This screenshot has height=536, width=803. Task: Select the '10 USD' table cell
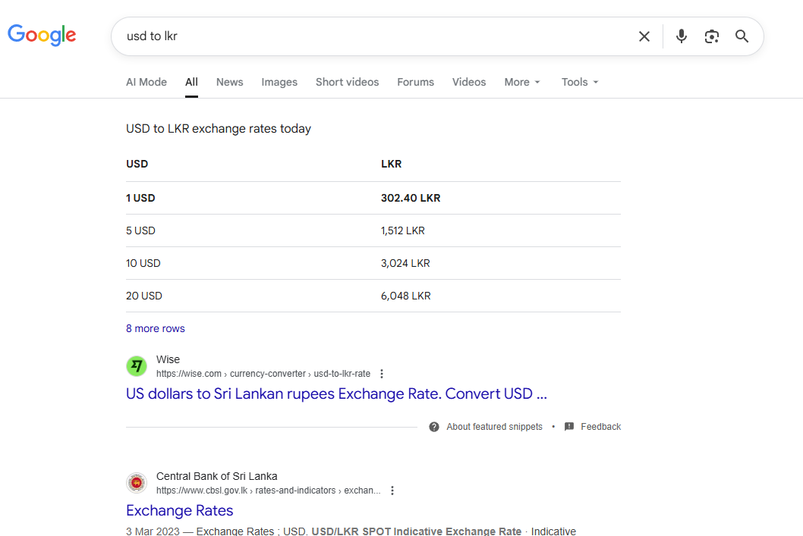(143, 263)
